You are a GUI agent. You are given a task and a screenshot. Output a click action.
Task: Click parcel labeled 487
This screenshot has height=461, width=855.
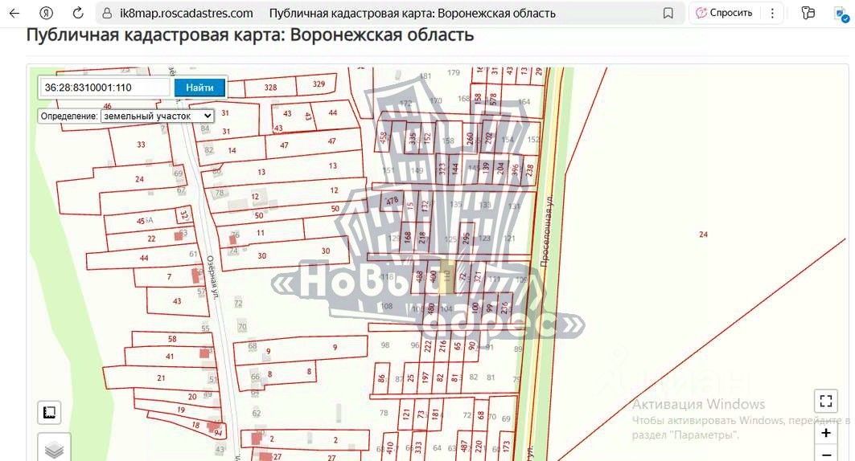click(x=463, y=447)
